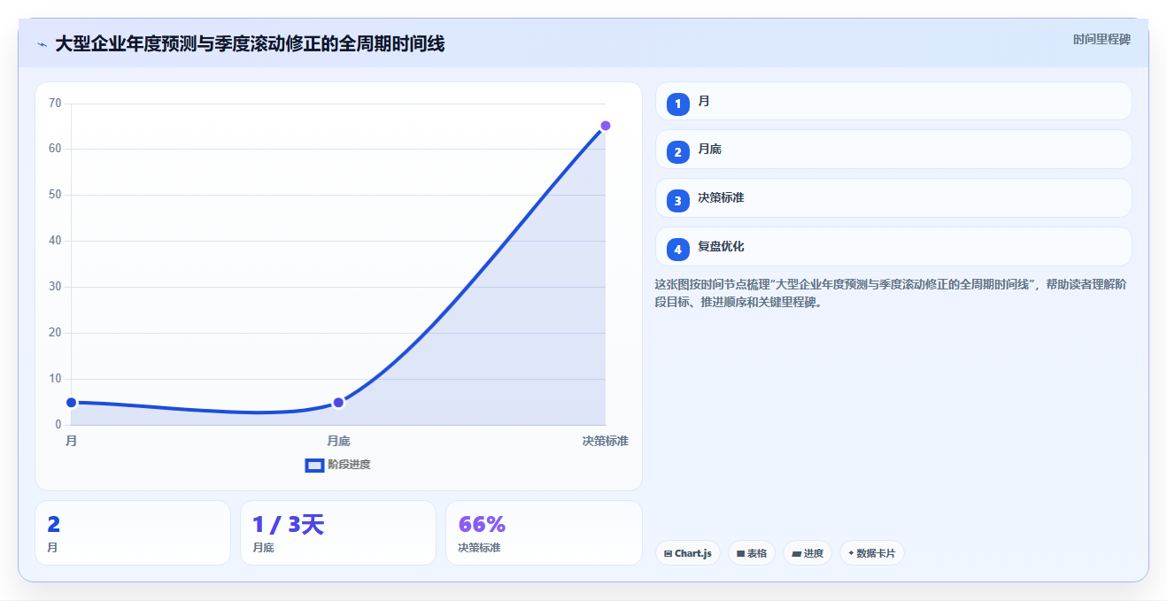
Task: Click the number 2 badge for 月底
Action: 678,152
